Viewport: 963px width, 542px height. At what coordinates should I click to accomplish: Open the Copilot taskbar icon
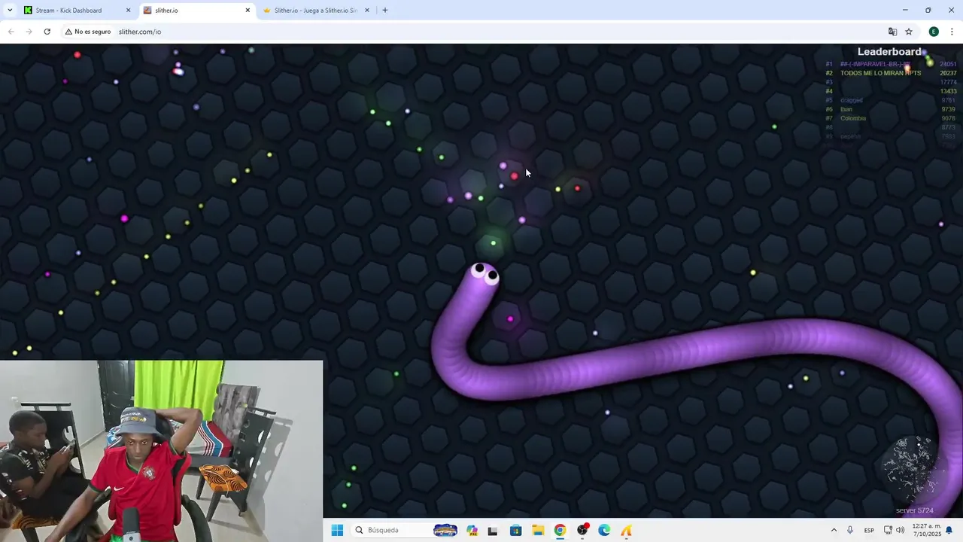(472, 530)
